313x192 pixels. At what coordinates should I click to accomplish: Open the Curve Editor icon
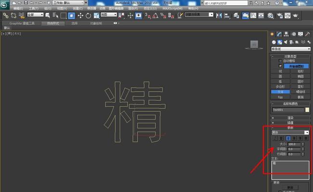[253, 15]
